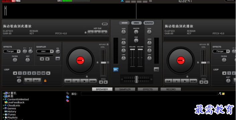Pause the right deck

(x=176, y=81)
